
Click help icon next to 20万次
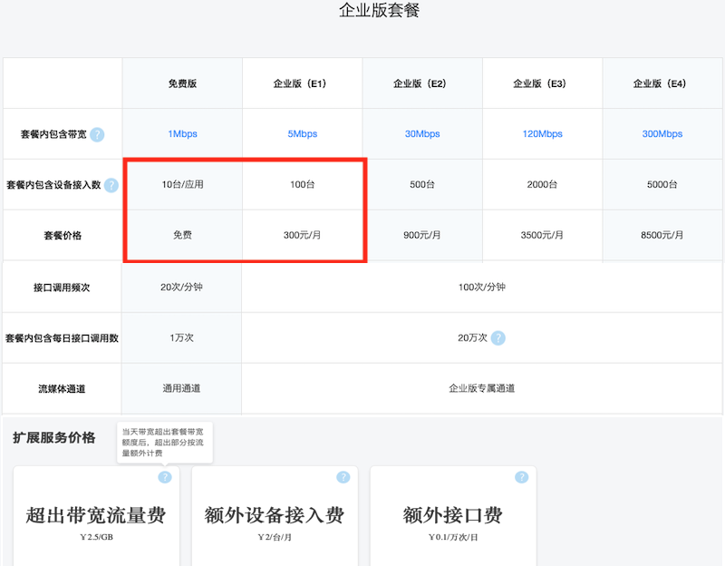(498, 338)
